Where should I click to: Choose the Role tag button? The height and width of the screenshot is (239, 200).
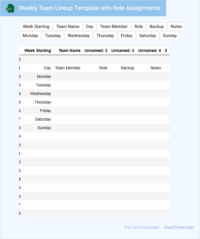[x=138, y=27]
